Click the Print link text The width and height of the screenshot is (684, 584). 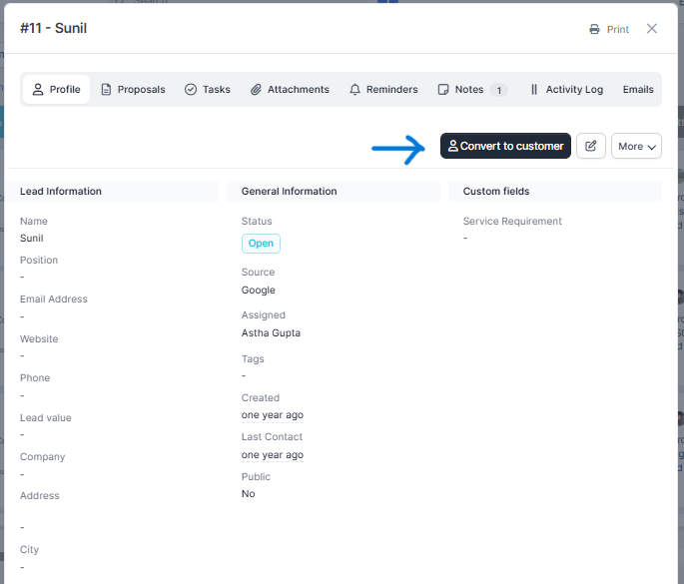click(x=618, y=30)
